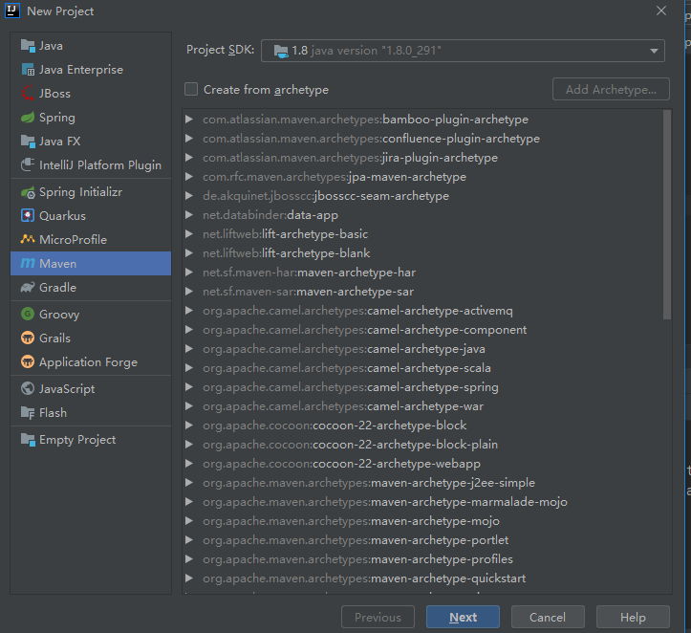Choose the Quarkus project type label
This screenshot has height=633, width=691.
click(62, 216)
